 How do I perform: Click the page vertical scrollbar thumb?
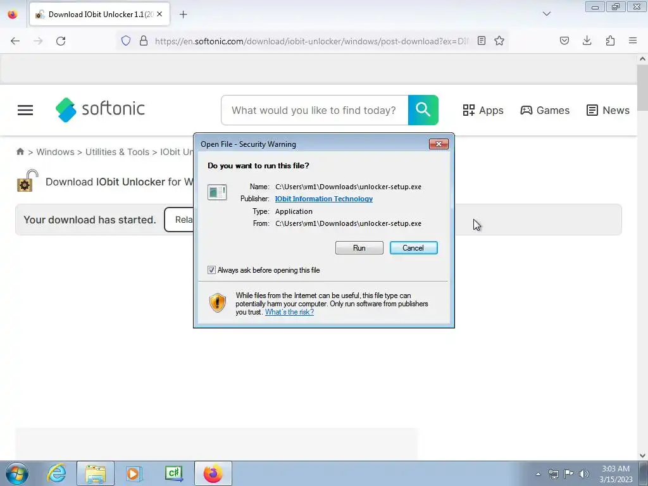tap(642, 87)
